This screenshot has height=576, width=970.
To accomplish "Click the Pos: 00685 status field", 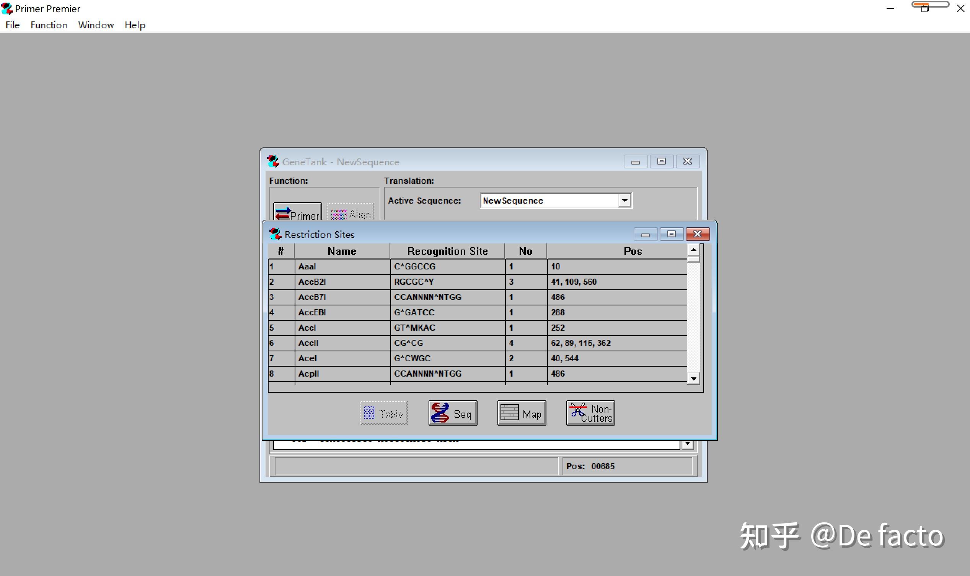I will coord(627,466).
